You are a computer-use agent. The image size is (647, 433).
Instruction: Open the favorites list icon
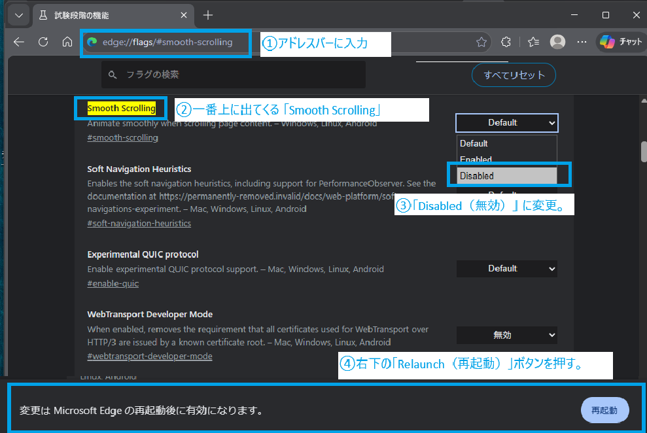(x=533, y=42)
